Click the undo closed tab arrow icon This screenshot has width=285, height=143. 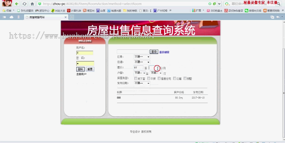[278, 17]
